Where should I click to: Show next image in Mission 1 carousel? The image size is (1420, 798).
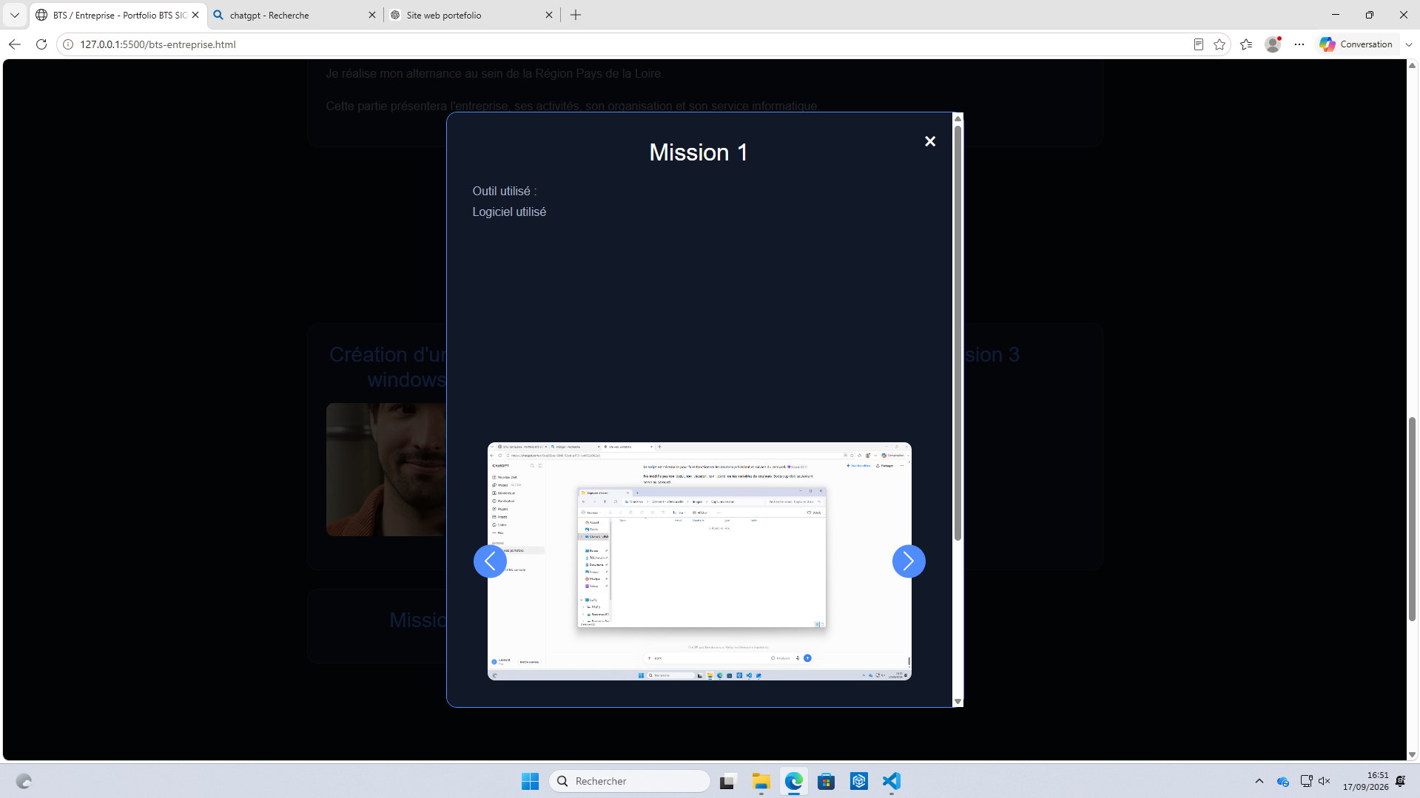tap(909, 561)
